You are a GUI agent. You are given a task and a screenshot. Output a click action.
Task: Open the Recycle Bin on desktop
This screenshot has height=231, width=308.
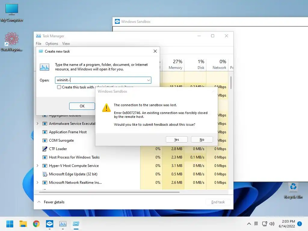point(293,190)
